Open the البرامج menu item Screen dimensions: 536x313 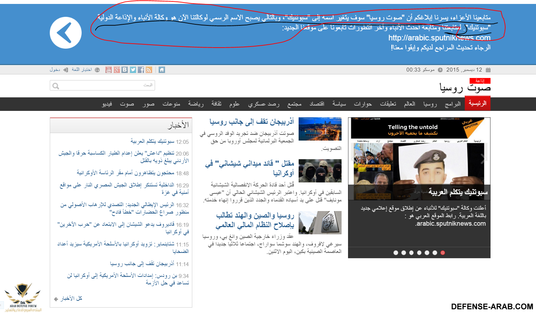click(453, 104)
